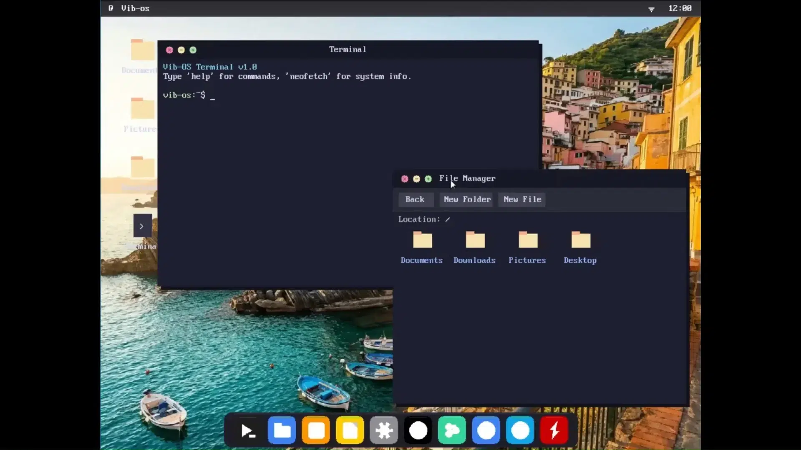Open the Downloads folder in File Manager
This screenshot has width=801, height=450.
[x=474, y=246]
